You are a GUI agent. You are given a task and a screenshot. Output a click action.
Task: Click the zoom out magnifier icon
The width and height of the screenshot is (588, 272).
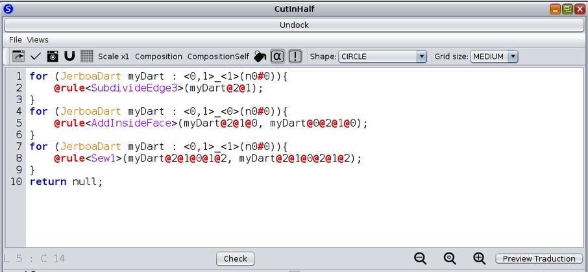421,258
